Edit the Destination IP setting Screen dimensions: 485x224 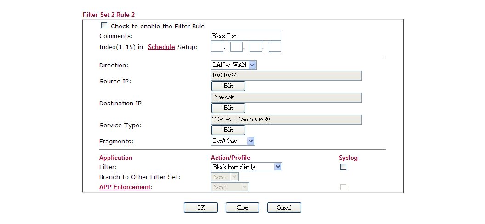(228, 108)
